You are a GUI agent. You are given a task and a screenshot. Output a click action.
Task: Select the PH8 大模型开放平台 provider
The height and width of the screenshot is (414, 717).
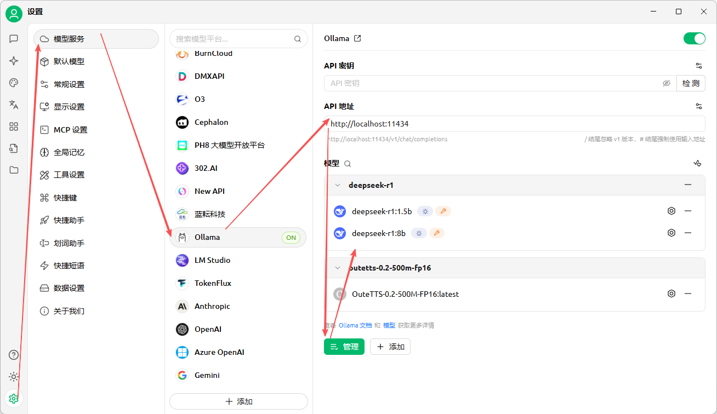tap(238, 145)
